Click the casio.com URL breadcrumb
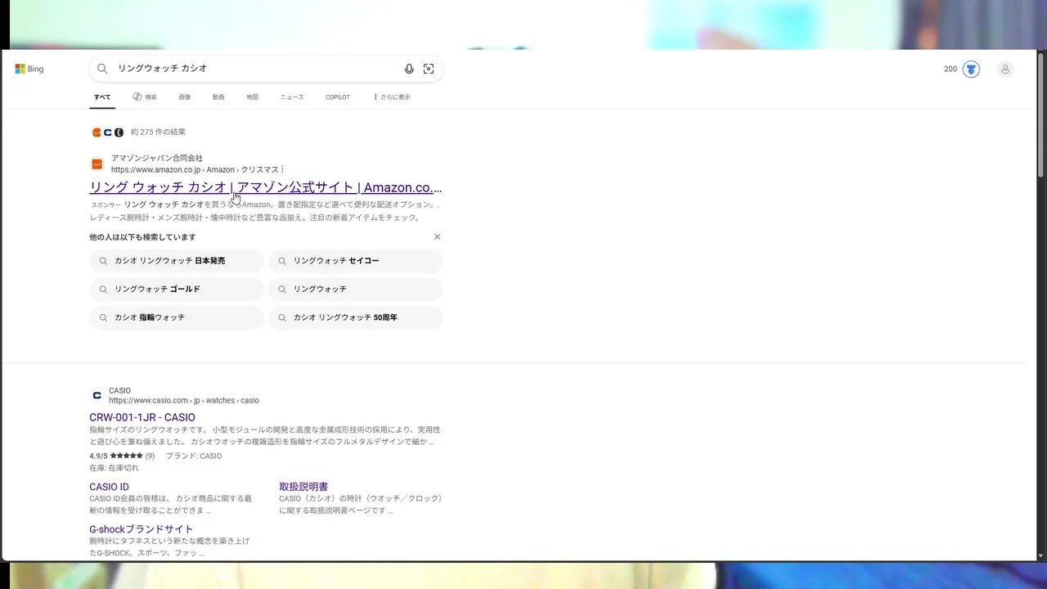The image size is (1047, 589). click(184, 401)
